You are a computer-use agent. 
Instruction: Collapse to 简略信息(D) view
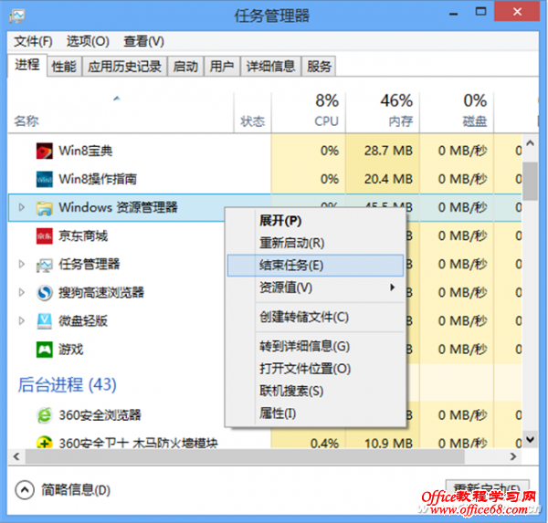(x=63, y=490)
